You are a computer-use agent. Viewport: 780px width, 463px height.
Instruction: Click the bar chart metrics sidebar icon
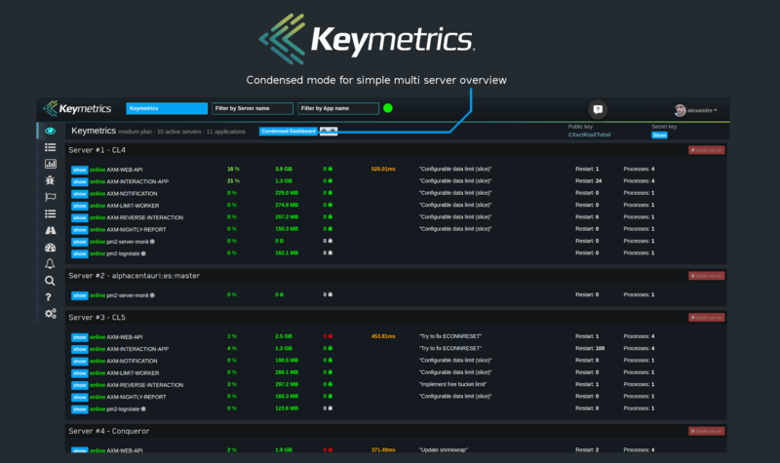coord(50,164)
